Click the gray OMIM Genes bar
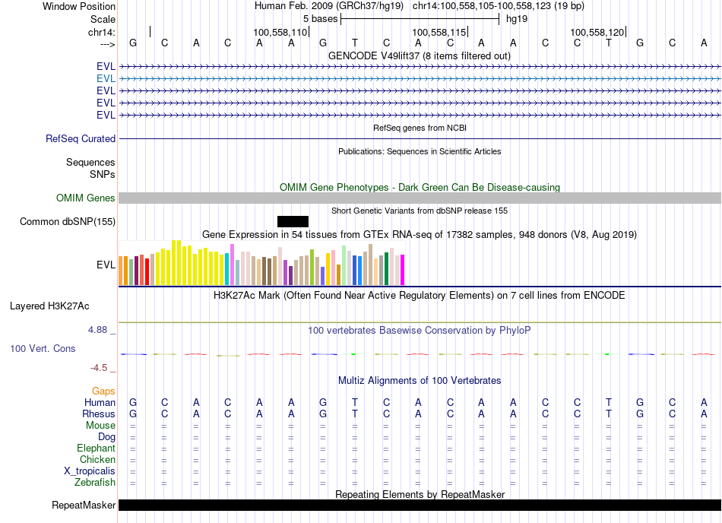 pos(420,198)
